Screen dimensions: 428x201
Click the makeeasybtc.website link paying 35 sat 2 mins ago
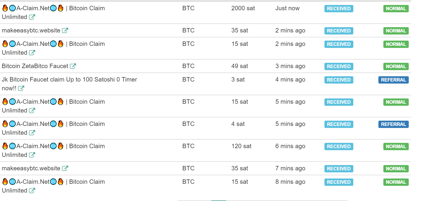pyautogui.click(x=31, y=30)
